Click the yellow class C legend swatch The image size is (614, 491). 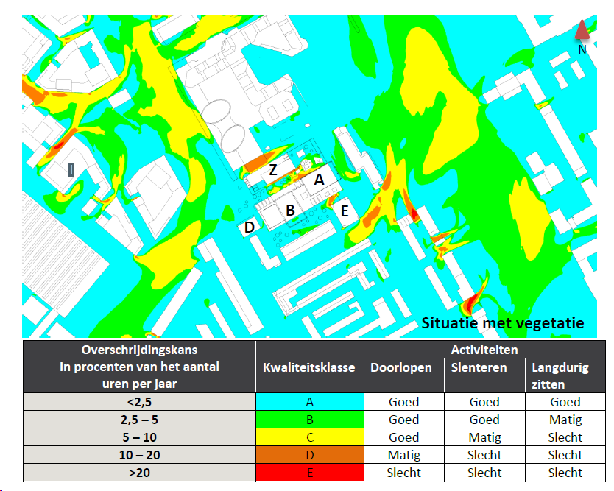[x=310, y=437]
